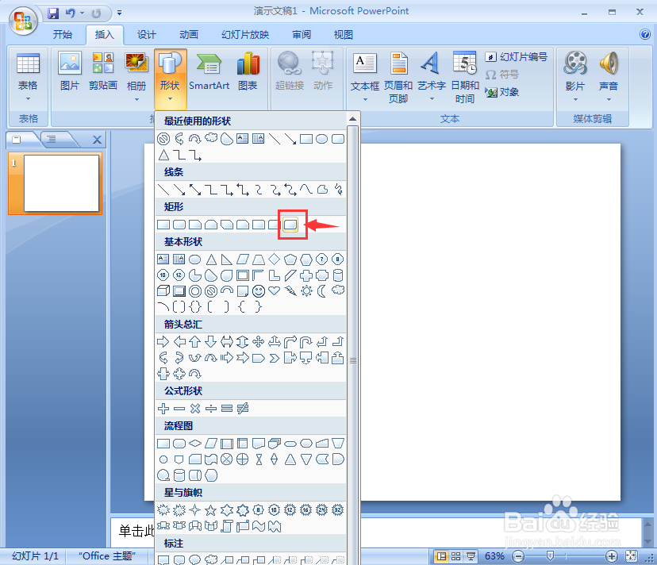Pick the smiley face shape
This screenshot has height=565, width=657.
coord(259,291)
